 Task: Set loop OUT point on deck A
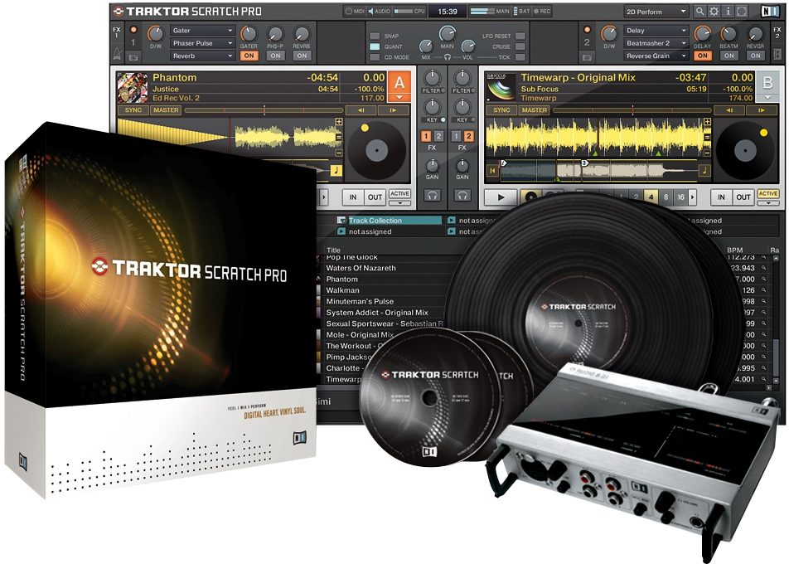(x=375, y=197)
